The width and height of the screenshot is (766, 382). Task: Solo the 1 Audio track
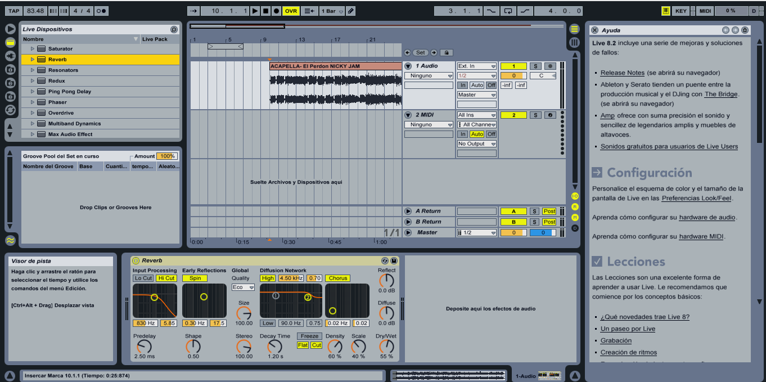pyautogui.click(x=537, y=66)
